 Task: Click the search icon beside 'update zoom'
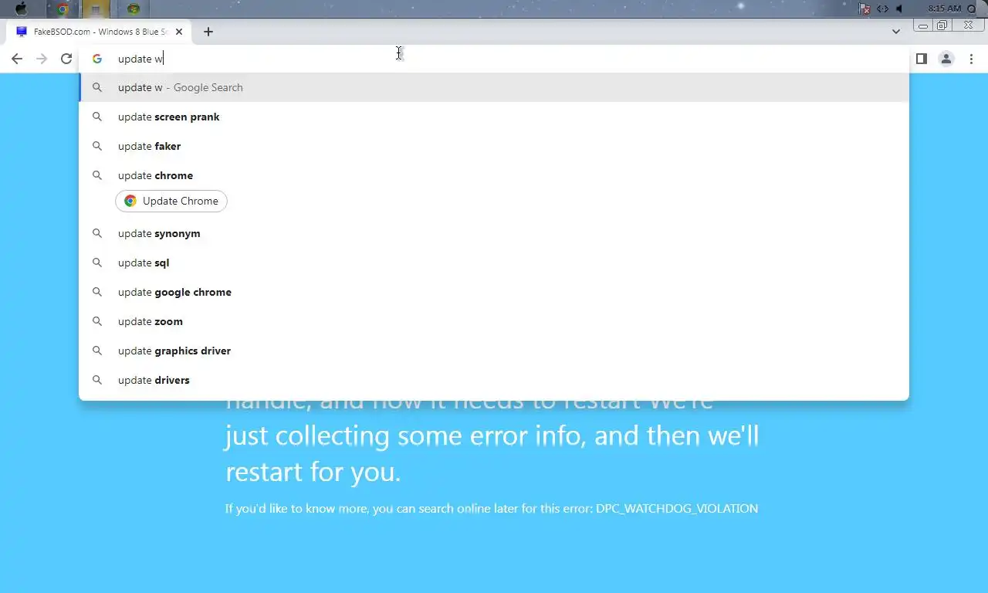(x=97, y=321)
